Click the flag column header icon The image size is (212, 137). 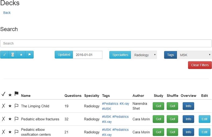pos(16,94)
